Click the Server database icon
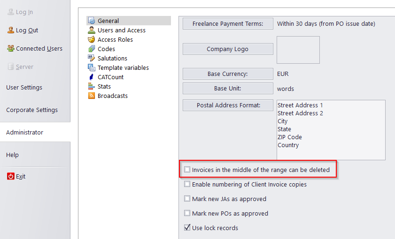Image resolution: width=395 pixels, height=239 pixels. 11,67
